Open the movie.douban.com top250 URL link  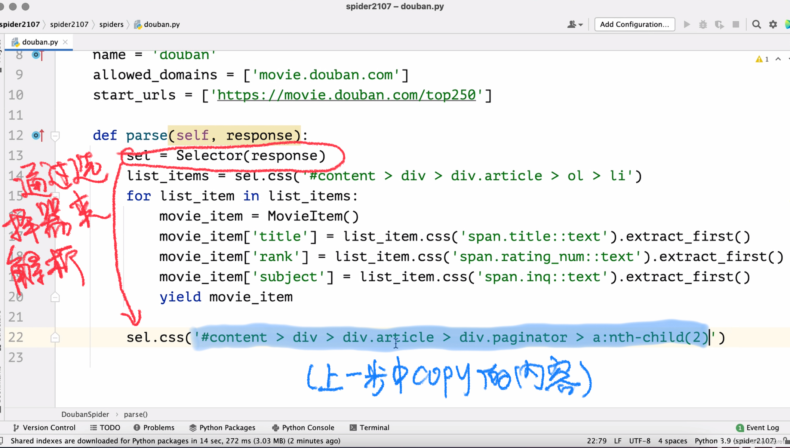346,95
